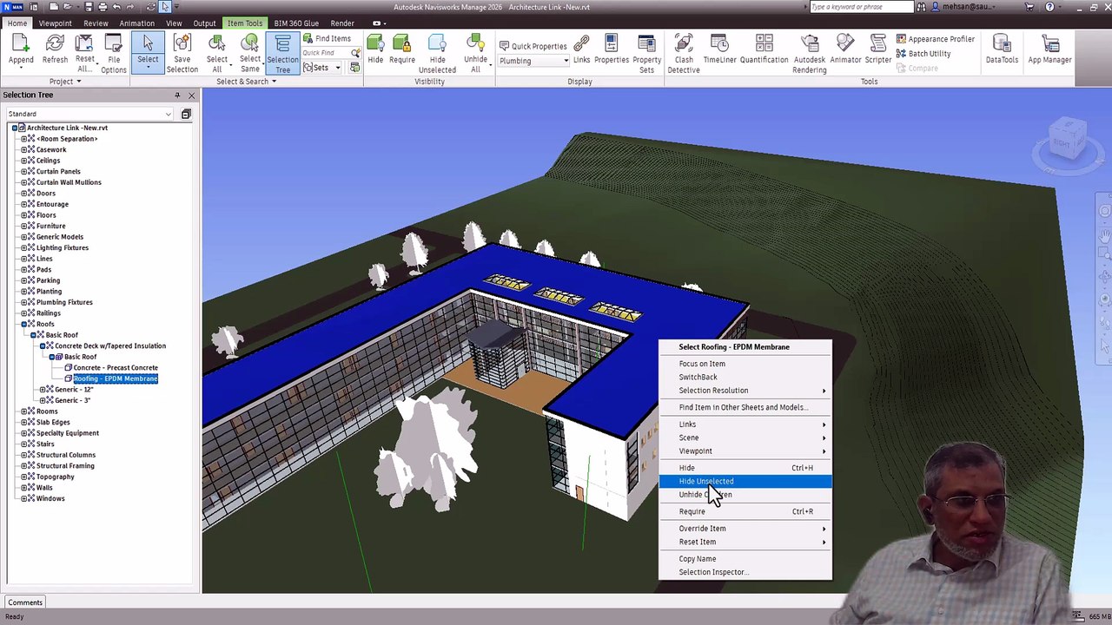Open Appearance Profiler tool
The height and width of the screenshot is (625, 1112).
(935, 39)
